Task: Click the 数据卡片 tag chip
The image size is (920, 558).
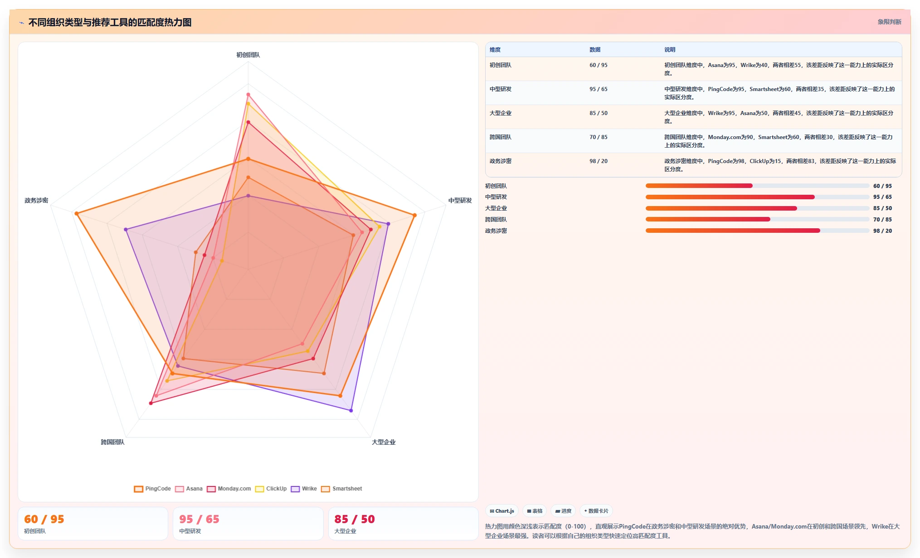Action: pos(596,511)
